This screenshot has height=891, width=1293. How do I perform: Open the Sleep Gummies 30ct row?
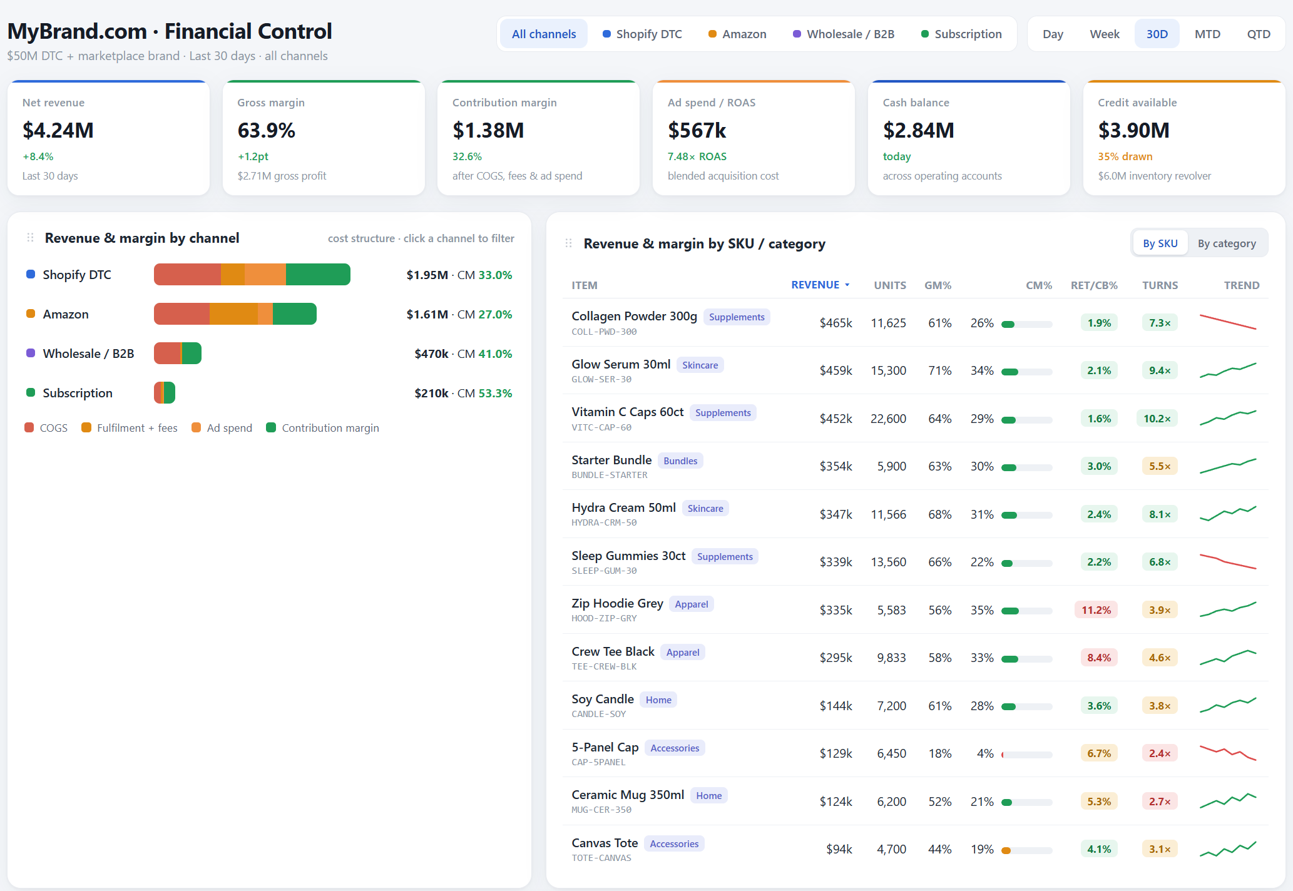coord(916,562)
